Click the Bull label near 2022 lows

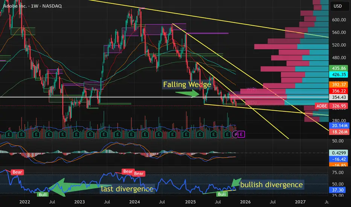(43, 194)
